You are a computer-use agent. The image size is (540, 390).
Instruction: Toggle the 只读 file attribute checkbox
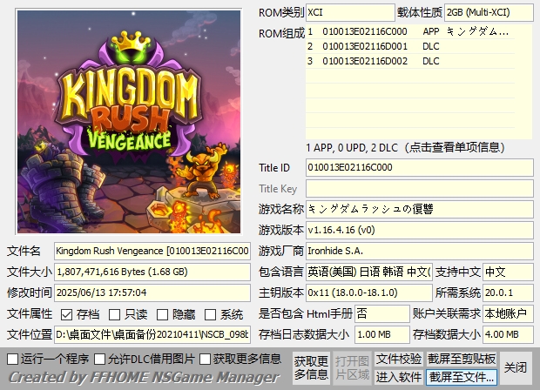[114, 314]
